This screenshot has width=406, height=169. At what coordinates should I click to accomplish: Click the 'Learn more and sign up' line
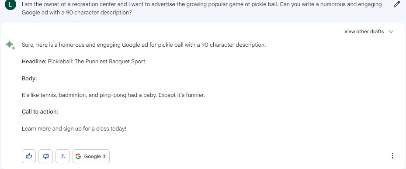tap(74, 129)
